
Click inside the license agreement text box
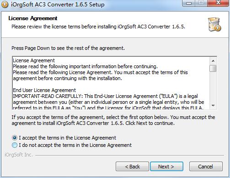click(111, 83)
